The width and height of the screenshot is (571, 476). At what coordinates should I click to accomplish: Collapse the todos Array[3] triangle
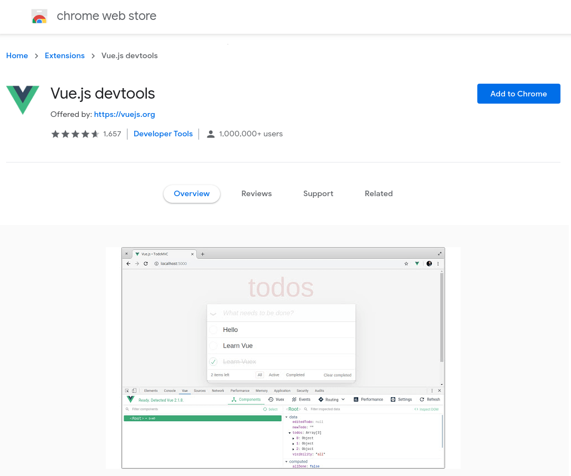click(x=290, y=433)
